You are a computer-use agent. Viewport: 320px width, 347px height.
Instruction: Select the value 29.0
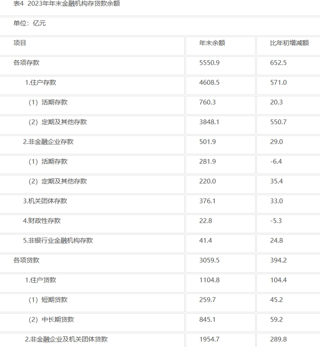pos(277,142)
